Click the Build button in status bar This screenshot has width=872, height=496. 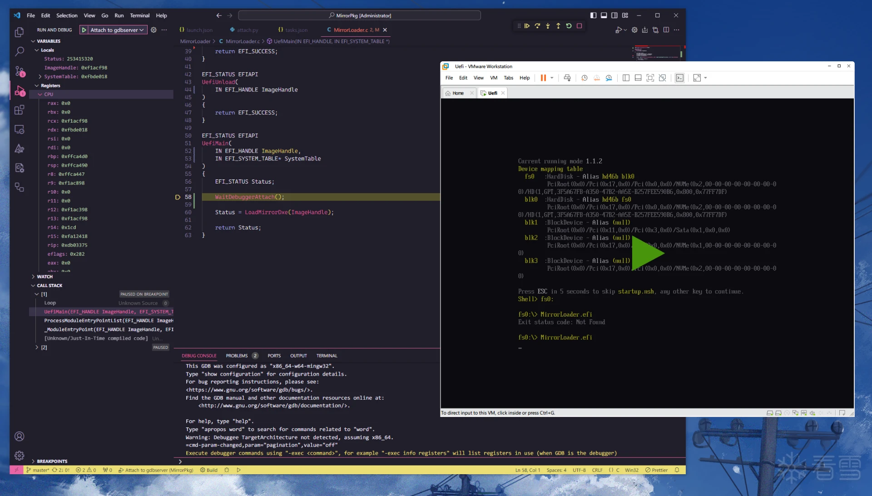pos(209,470)
